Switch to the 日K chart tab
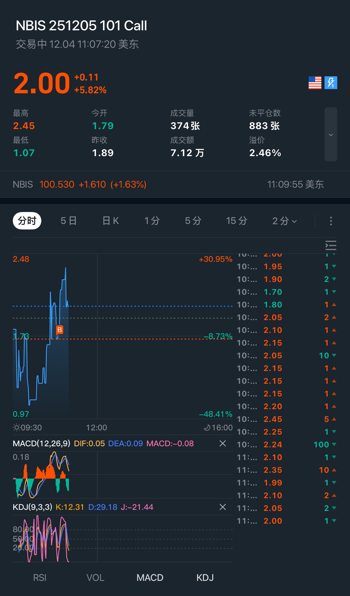The height and width of the screenshot is (596, 350). coord(111,221)
